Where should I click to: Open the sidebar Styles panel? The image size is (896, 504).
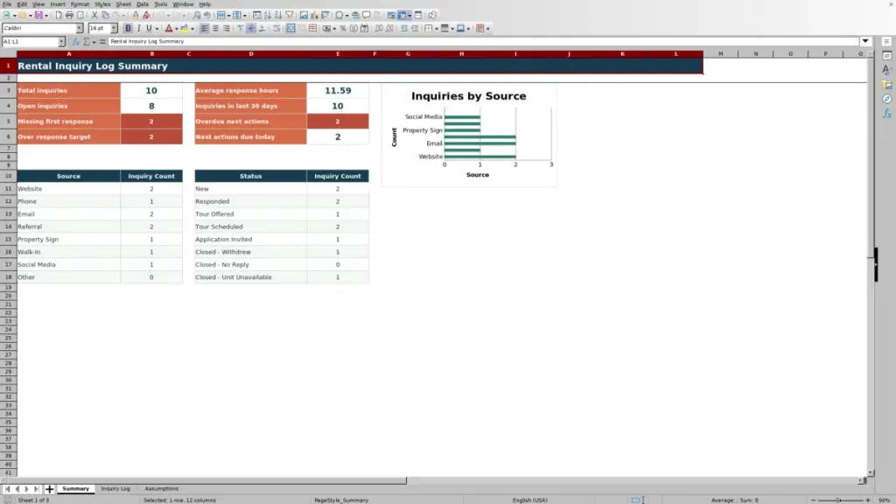click(x=887, y=70)
